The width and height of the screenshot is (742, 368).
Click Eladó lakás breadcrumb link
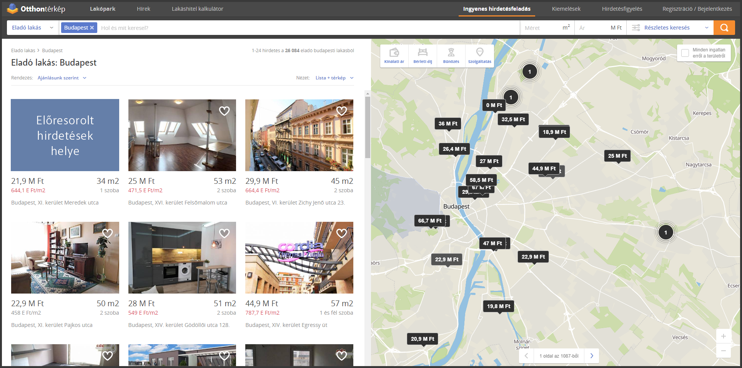[23, 51]
